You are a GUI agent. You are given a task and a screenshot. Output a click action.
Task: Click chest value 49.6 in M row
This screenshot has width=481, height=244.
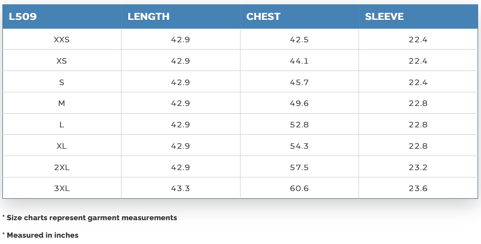pos(299,104)
